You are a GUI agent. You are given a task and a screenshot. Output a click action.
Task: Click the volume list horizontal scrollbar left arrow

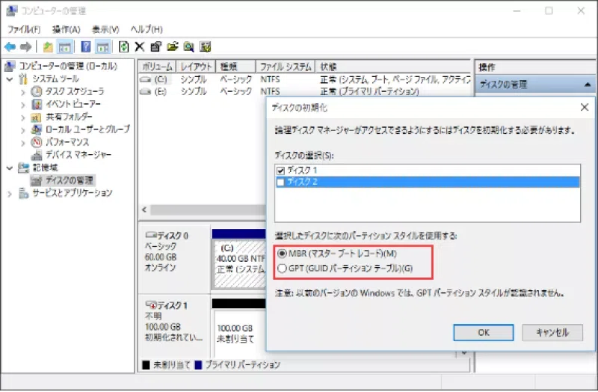pos(144,209)
